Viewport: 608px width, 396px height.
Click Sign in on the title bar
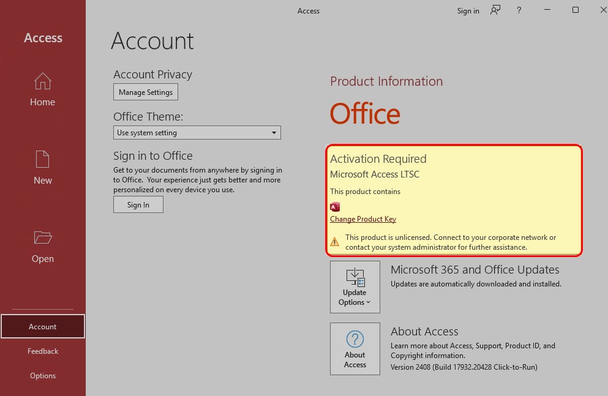click(x=468, y=11)
